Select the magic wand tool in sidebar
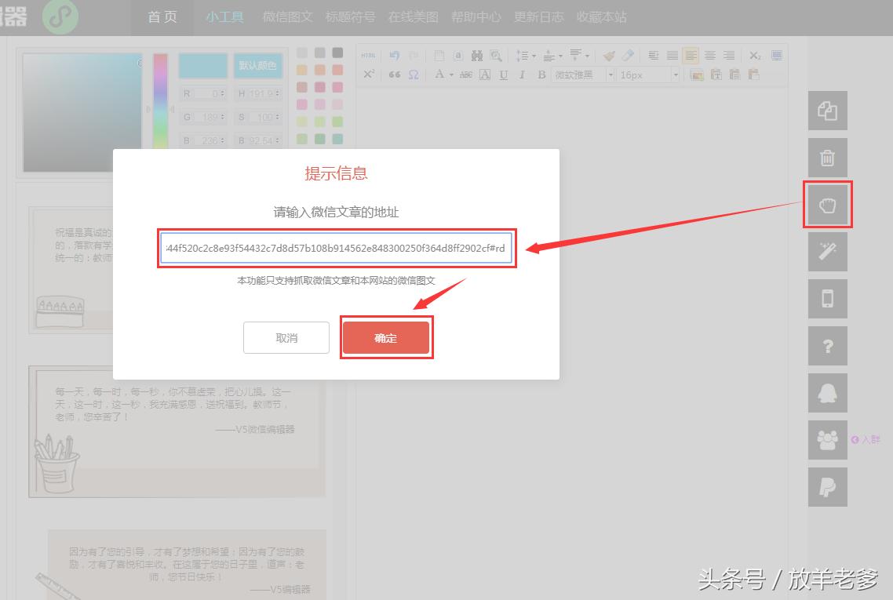This screenshot has height=600, width=893. pyautogui.click(x=827, y=251)
